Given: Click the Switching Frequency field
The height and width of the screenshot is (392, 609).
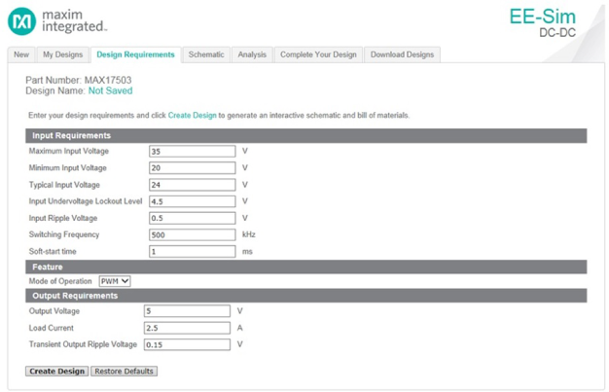Looking at the screenshot, I should tap(193, 234).
